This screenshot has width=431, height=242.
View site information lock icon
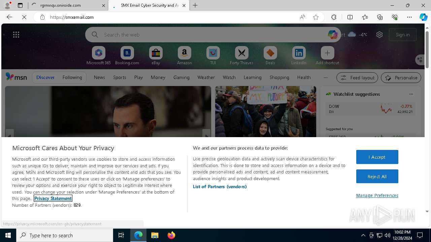[x=42, y=17]
